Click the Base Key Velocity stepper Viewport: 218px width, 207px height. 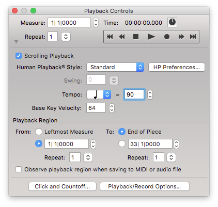point(112,108)
